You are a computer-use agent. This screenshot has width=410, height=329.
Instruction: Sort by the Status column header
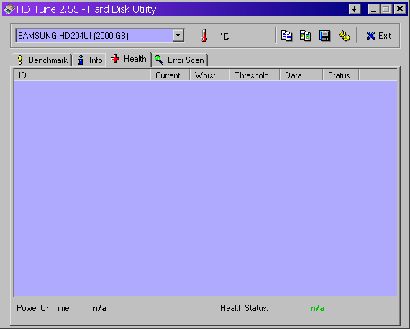point(341,75)
